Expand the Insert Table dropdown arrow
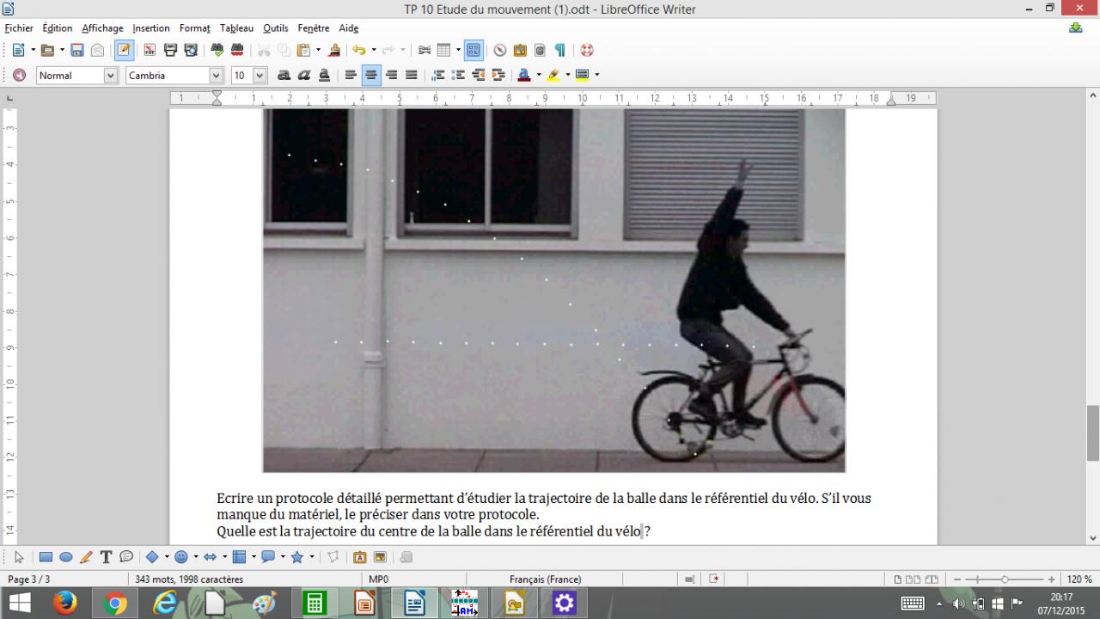 pyautogui.click(x=458, y=50)
